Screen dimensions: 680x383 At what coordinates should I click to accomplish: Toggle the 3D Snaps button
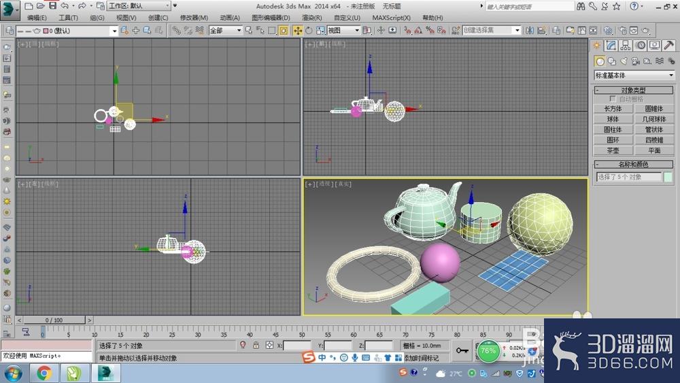[407, 31]
